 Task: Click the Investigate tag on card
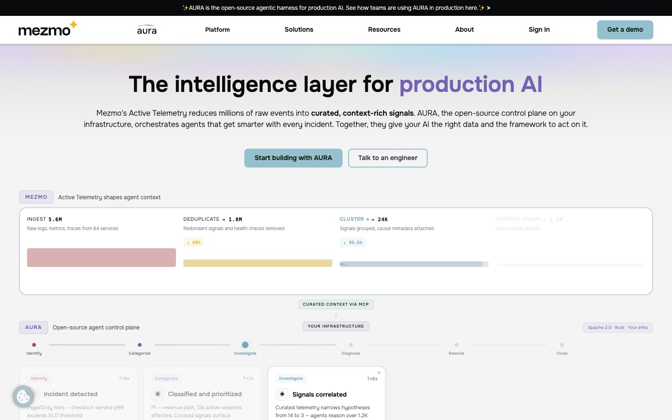coord(291,378)
